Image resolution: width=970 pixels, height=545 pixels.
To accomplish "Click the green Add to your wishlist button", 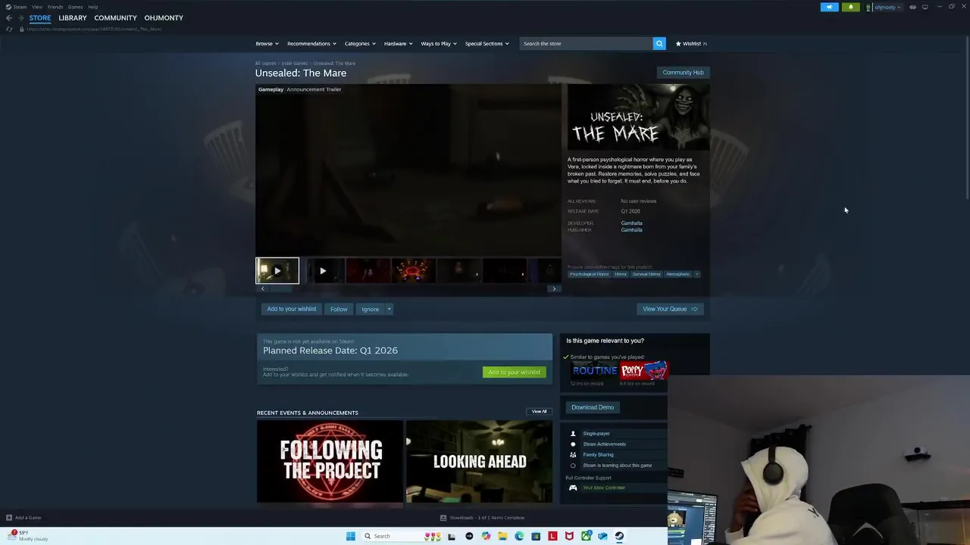I will 514,372.
